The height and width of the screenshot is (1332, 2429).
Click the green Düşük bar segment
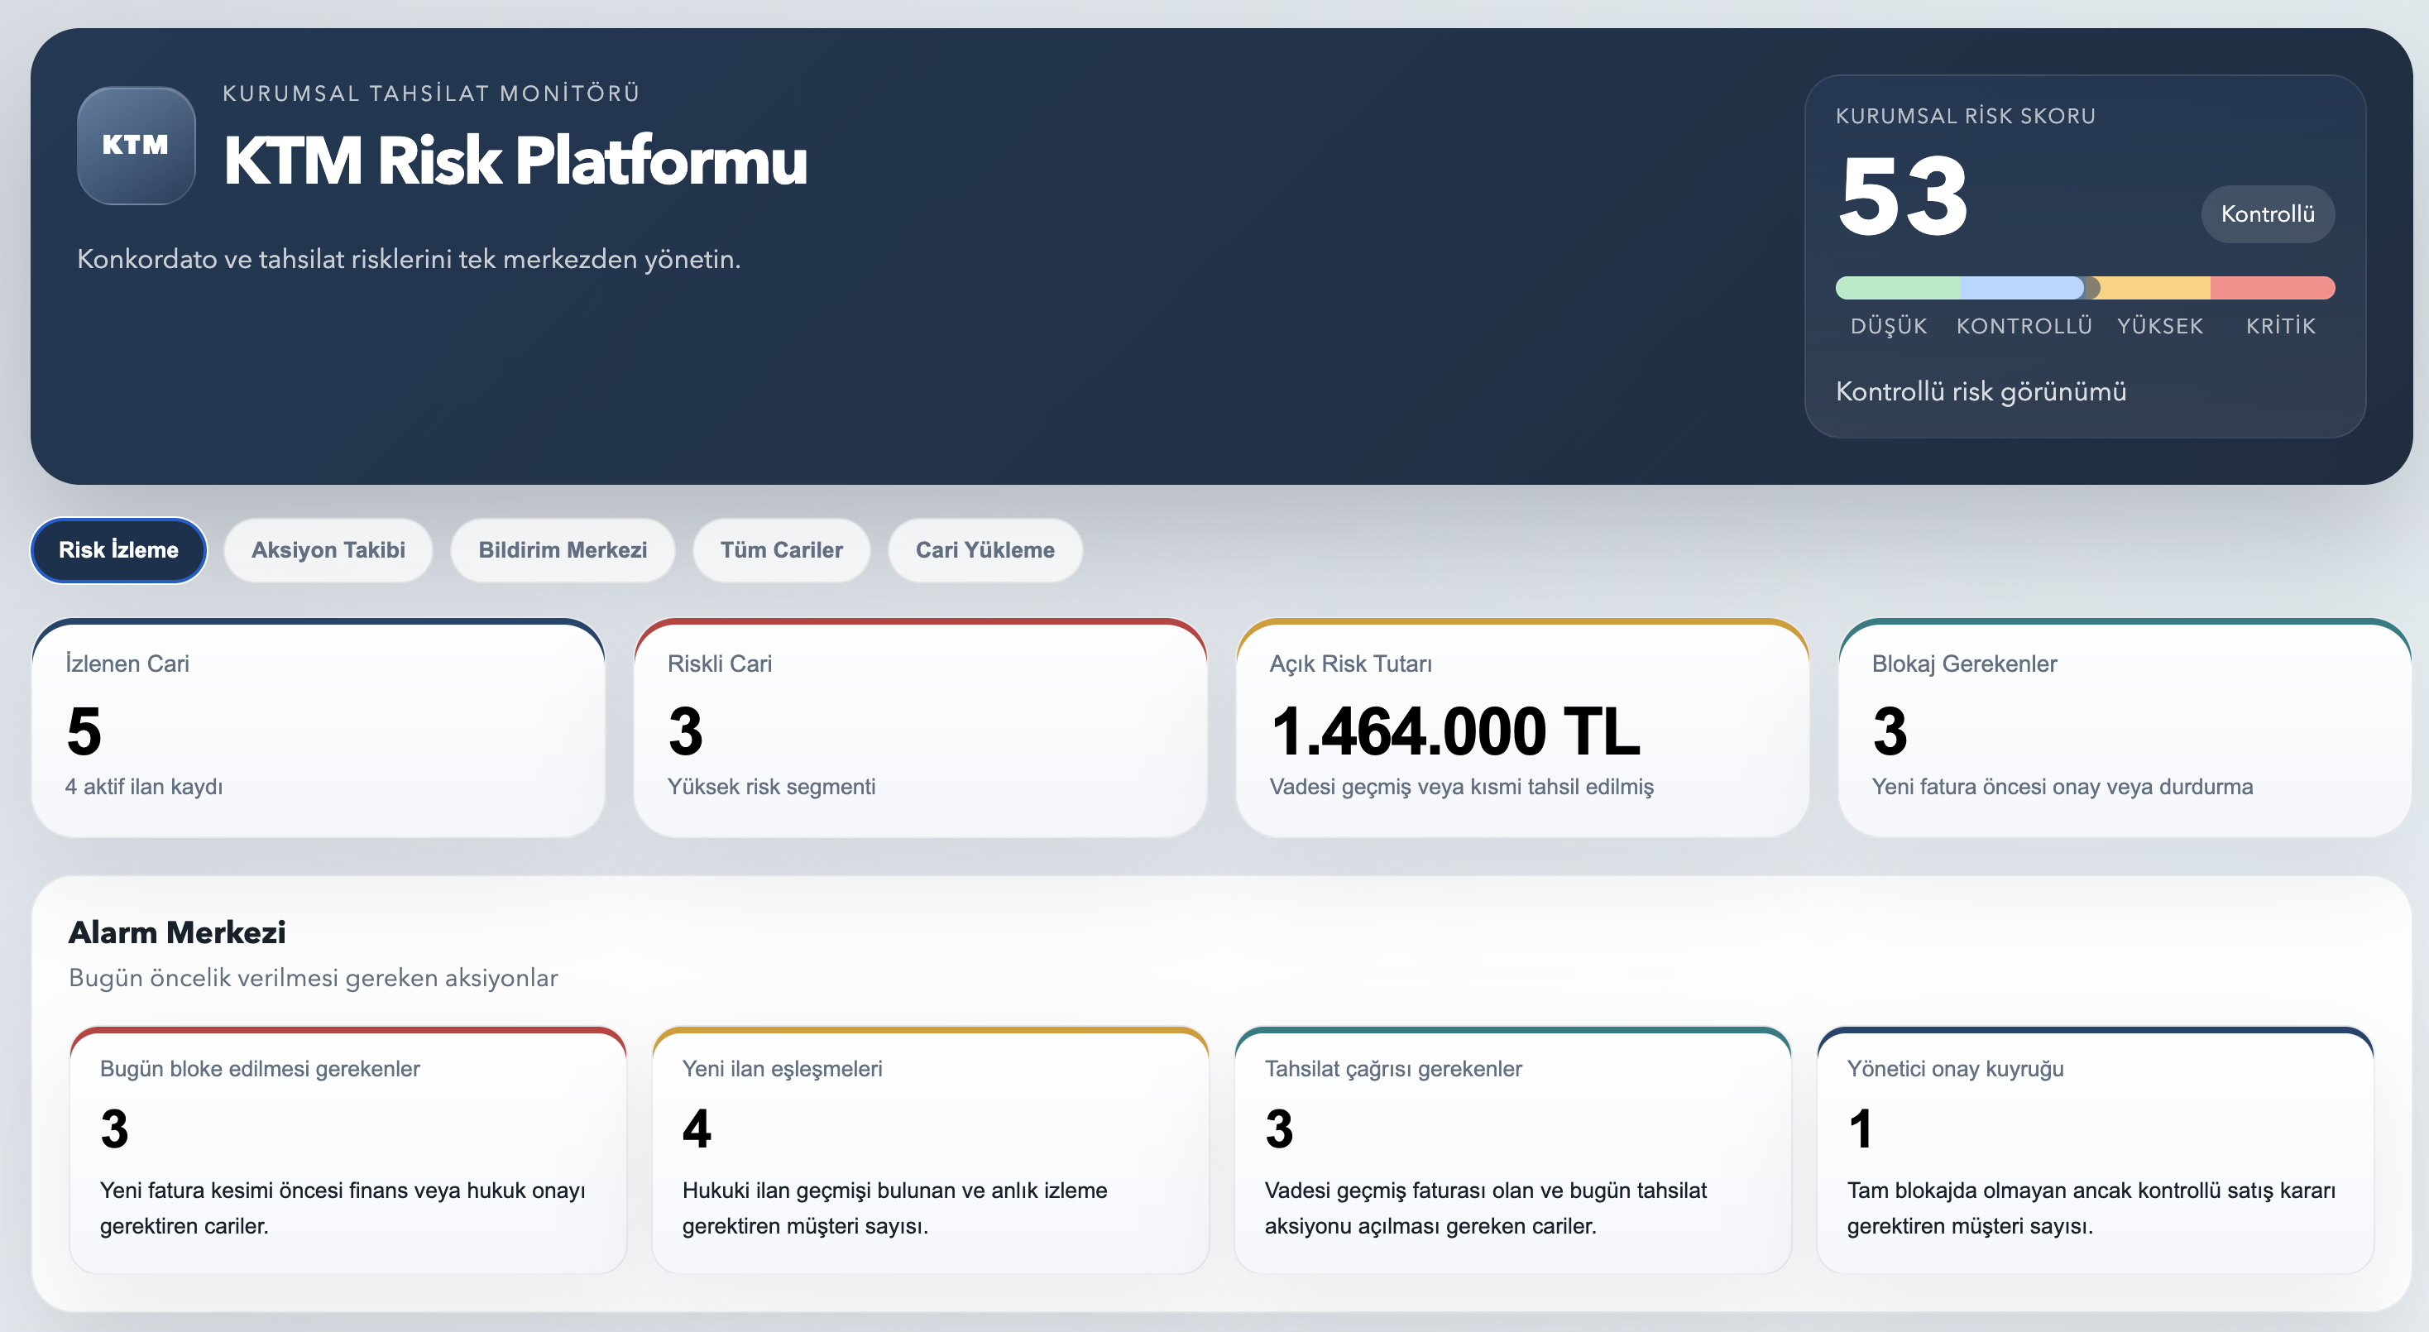[1897, 288]
